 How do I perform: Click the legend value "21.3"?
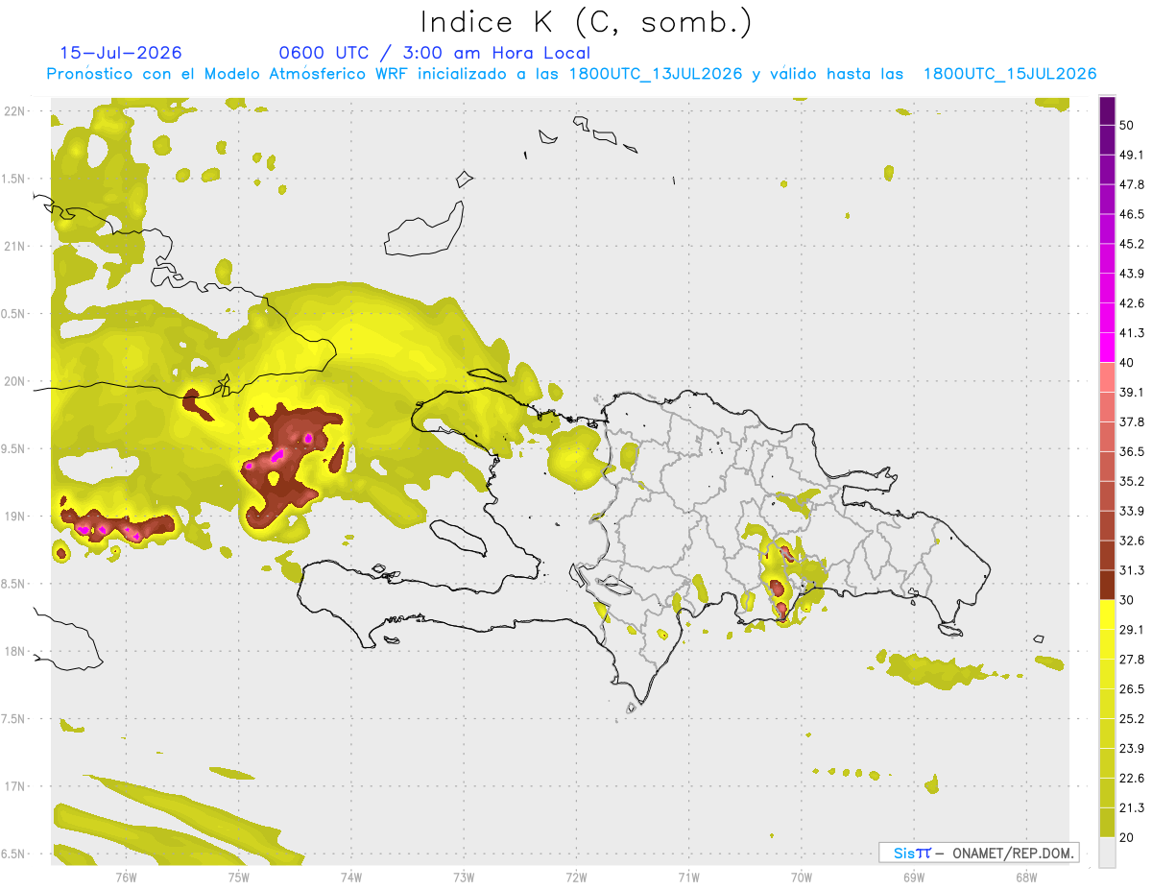[x=1132, y=808]
